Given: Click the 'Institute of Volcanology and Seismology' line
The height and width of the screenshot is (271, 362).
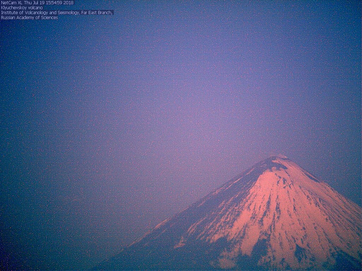Looking at the screenshot, I should click(x=57, y=13).
